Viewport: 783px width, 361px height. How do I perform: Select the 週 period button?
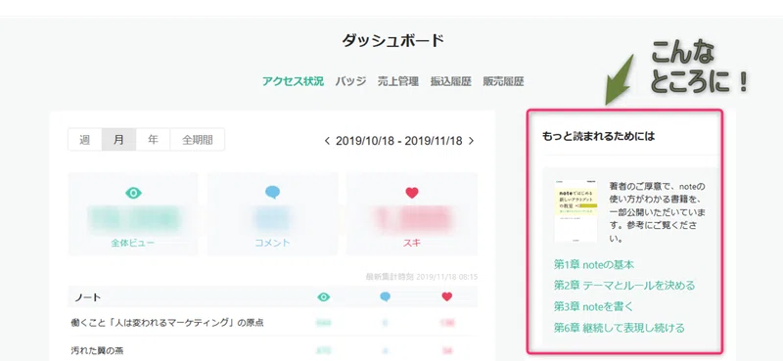pos(85,140)
